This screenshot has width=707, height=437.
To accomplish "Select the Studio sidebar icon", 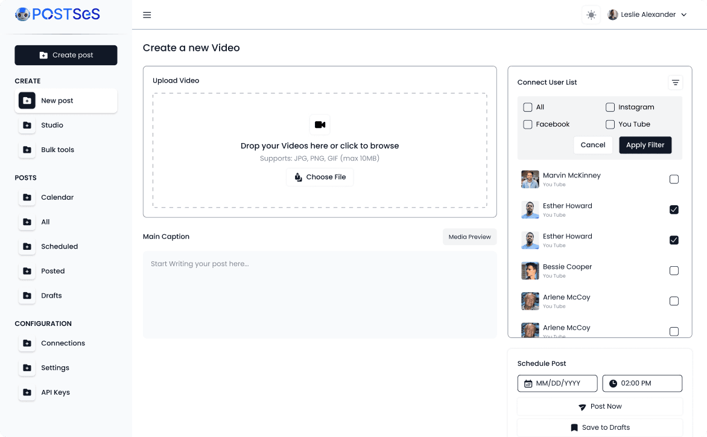I will 27,125.
